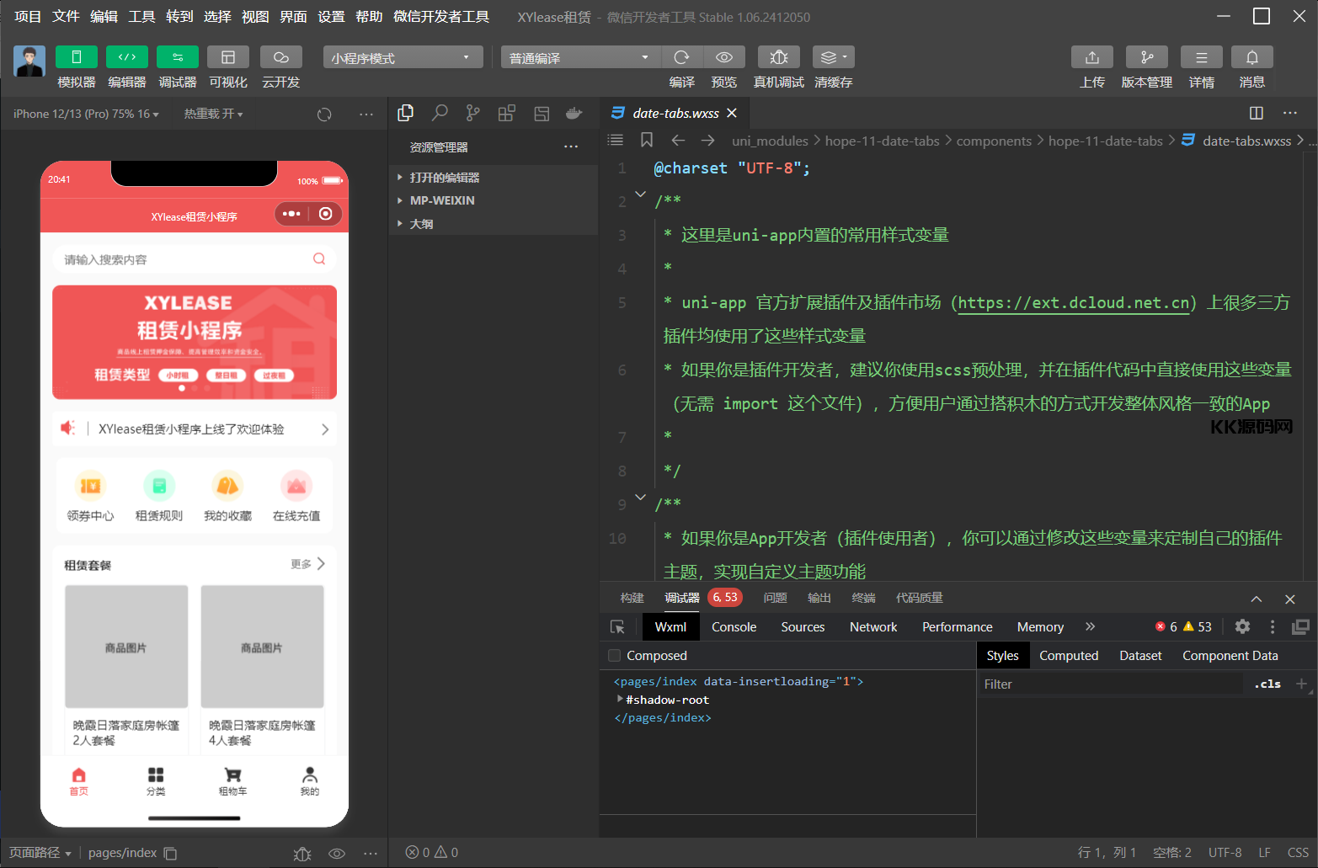
Task: Open the 工具 menu
Action: (x=141, y=16)
